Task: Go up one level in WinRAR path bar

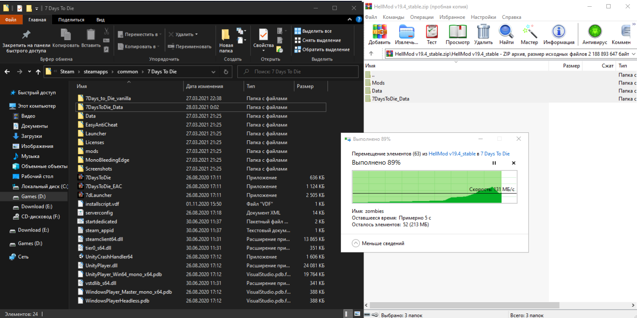Action: tap(371, 54)
